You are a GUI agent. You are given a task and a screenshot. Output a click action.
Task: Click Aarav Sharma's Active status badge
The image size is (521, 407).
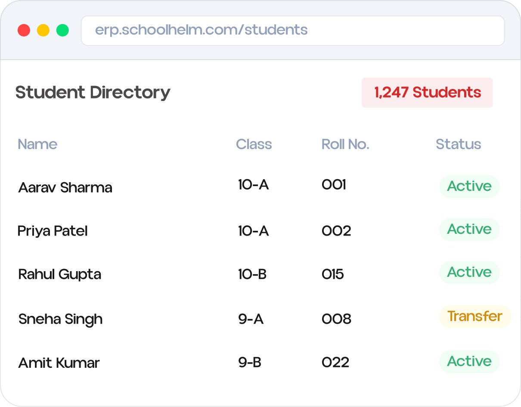(x=469, y=186)
